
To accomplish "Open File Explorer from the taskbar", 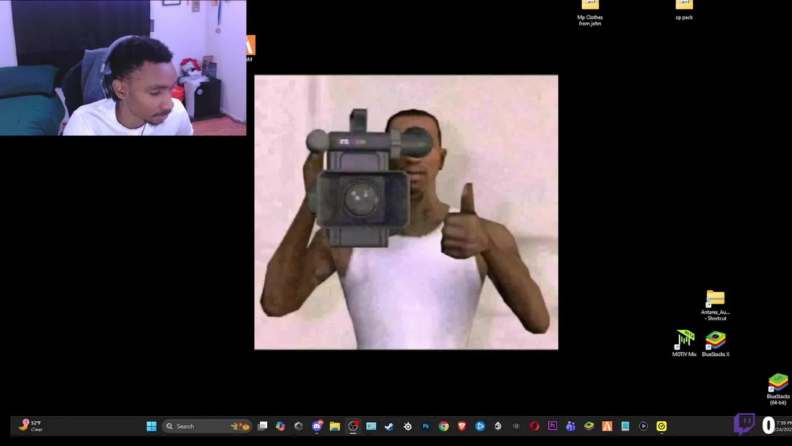I will click(335, 426).
